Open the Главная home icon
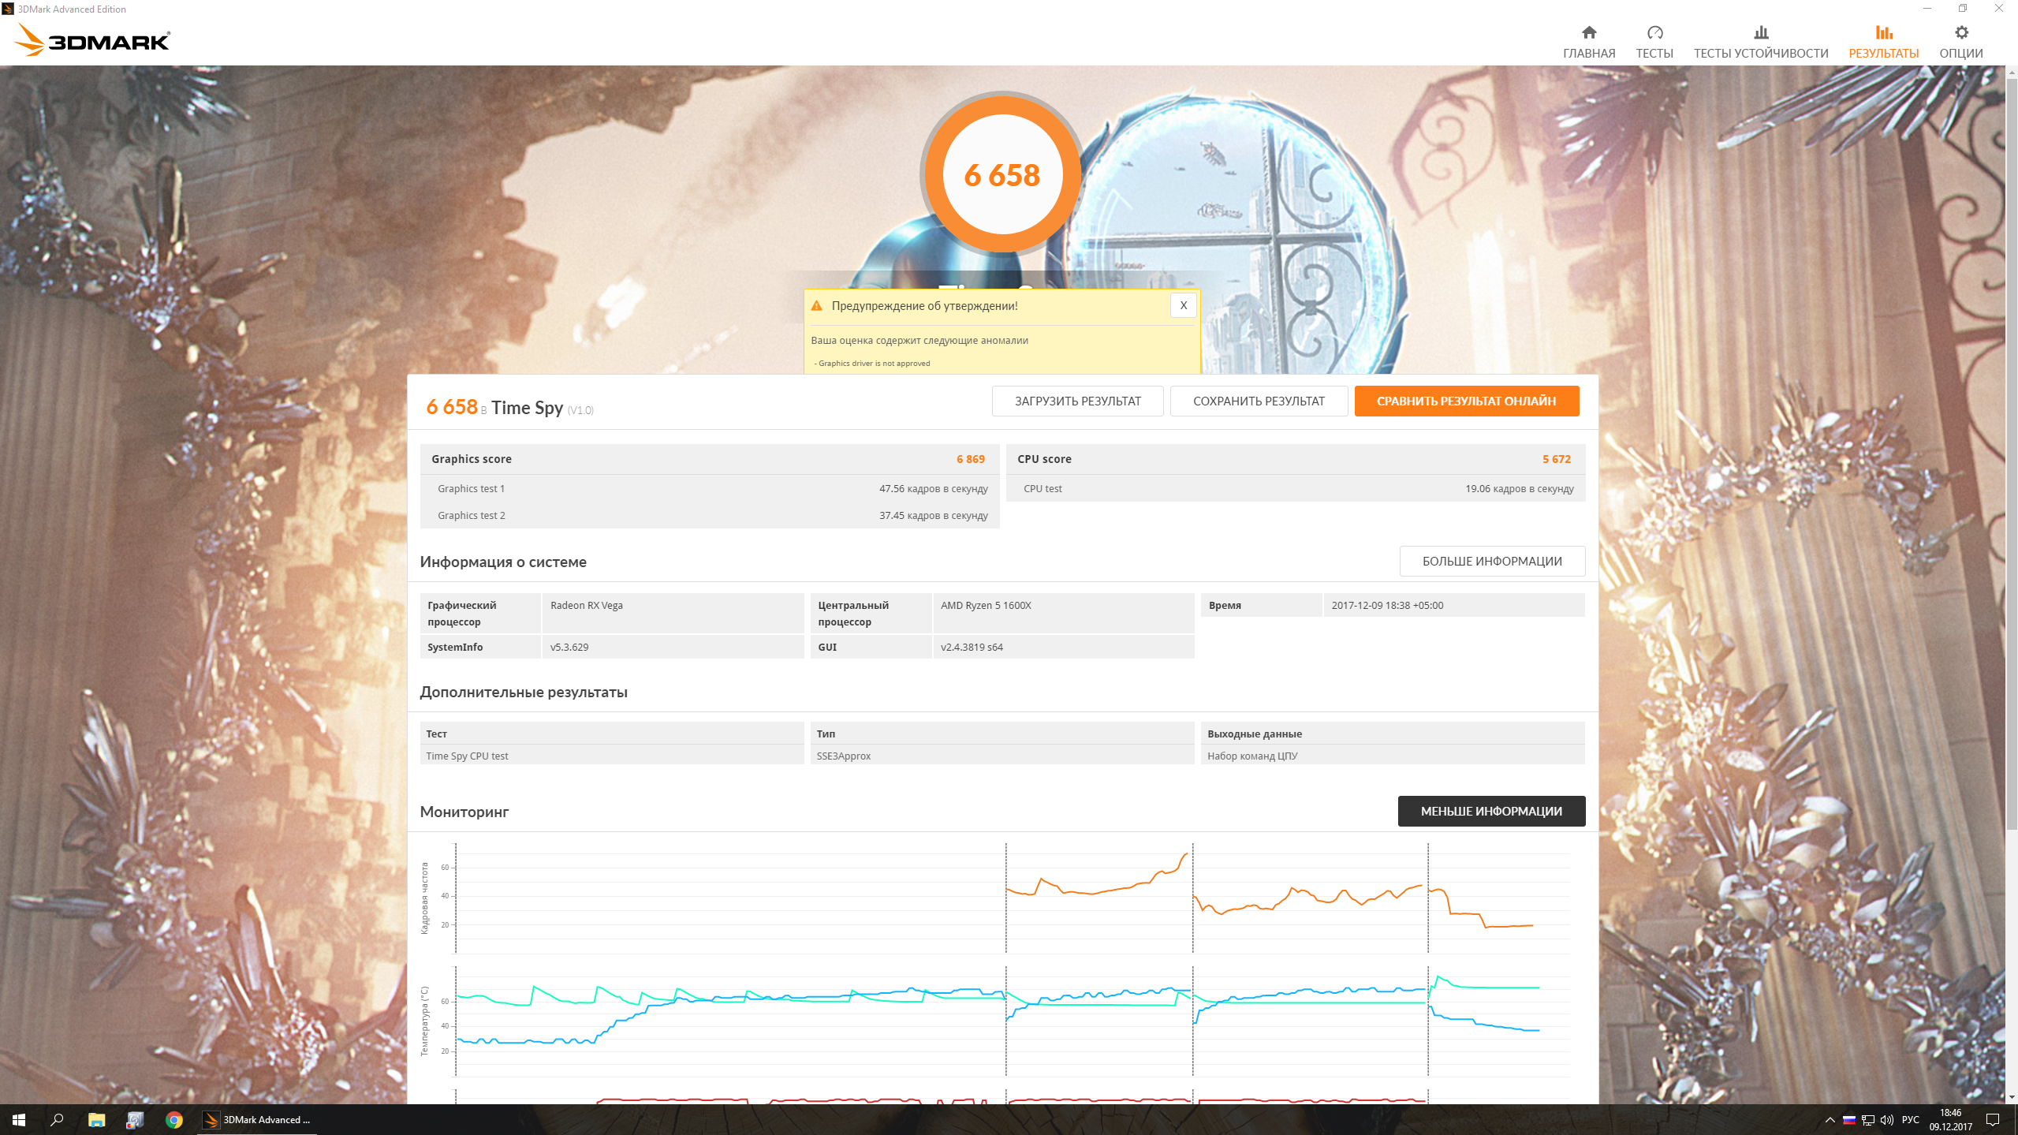The image size is (2018, 1135). pyautogui.click(x=1588, y=32)
